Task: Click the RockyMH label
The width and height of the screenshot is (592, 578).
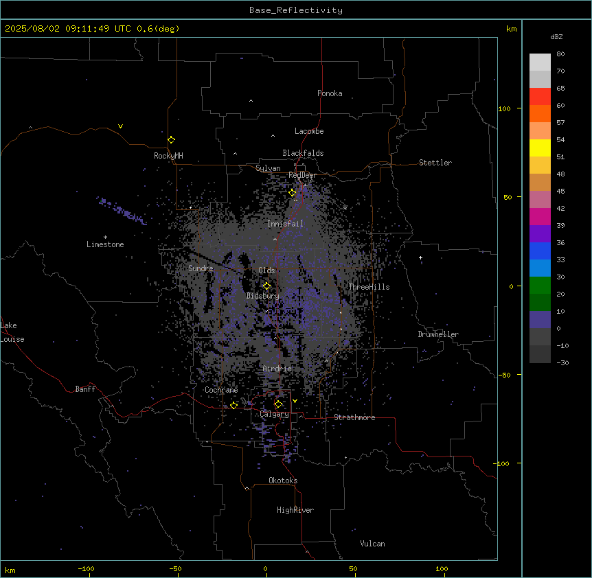Action: pos(168,156)
